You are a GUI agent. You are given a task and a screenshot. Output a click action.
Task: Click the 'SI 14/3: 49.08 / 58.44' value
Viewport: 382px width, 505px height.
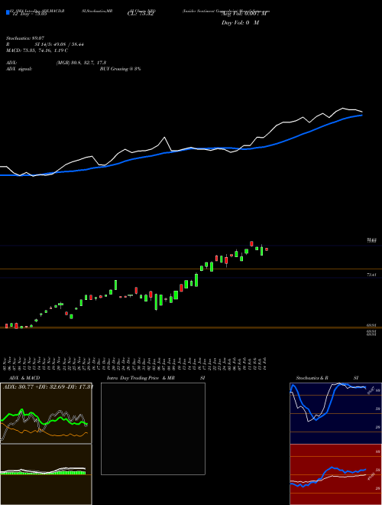(x=60, y=44)
